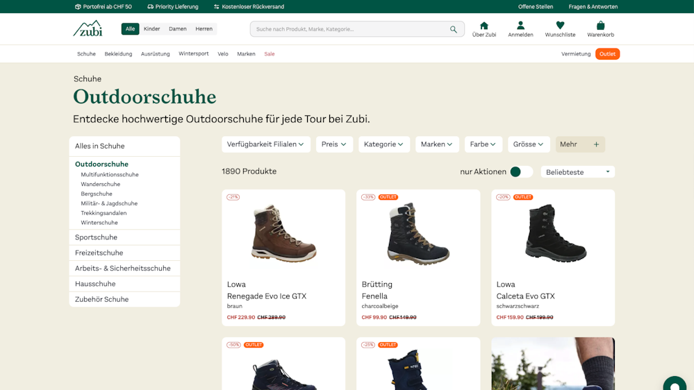Open the Ausrüstung menu
The image size is (694, 390).
pyautogui.click(x=156, y=54)
